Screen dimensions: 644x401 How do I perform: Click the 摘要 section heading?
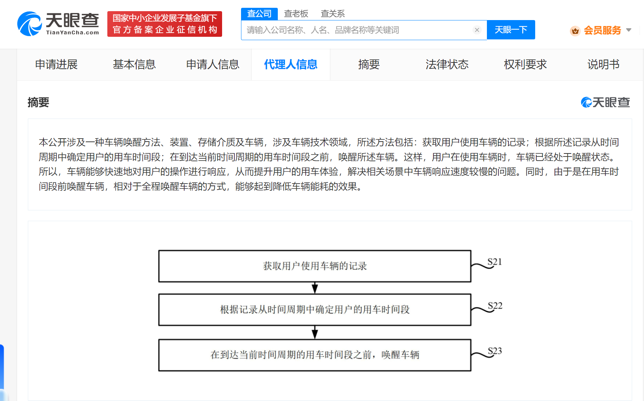pyautogui.click(x=38, y=102)
